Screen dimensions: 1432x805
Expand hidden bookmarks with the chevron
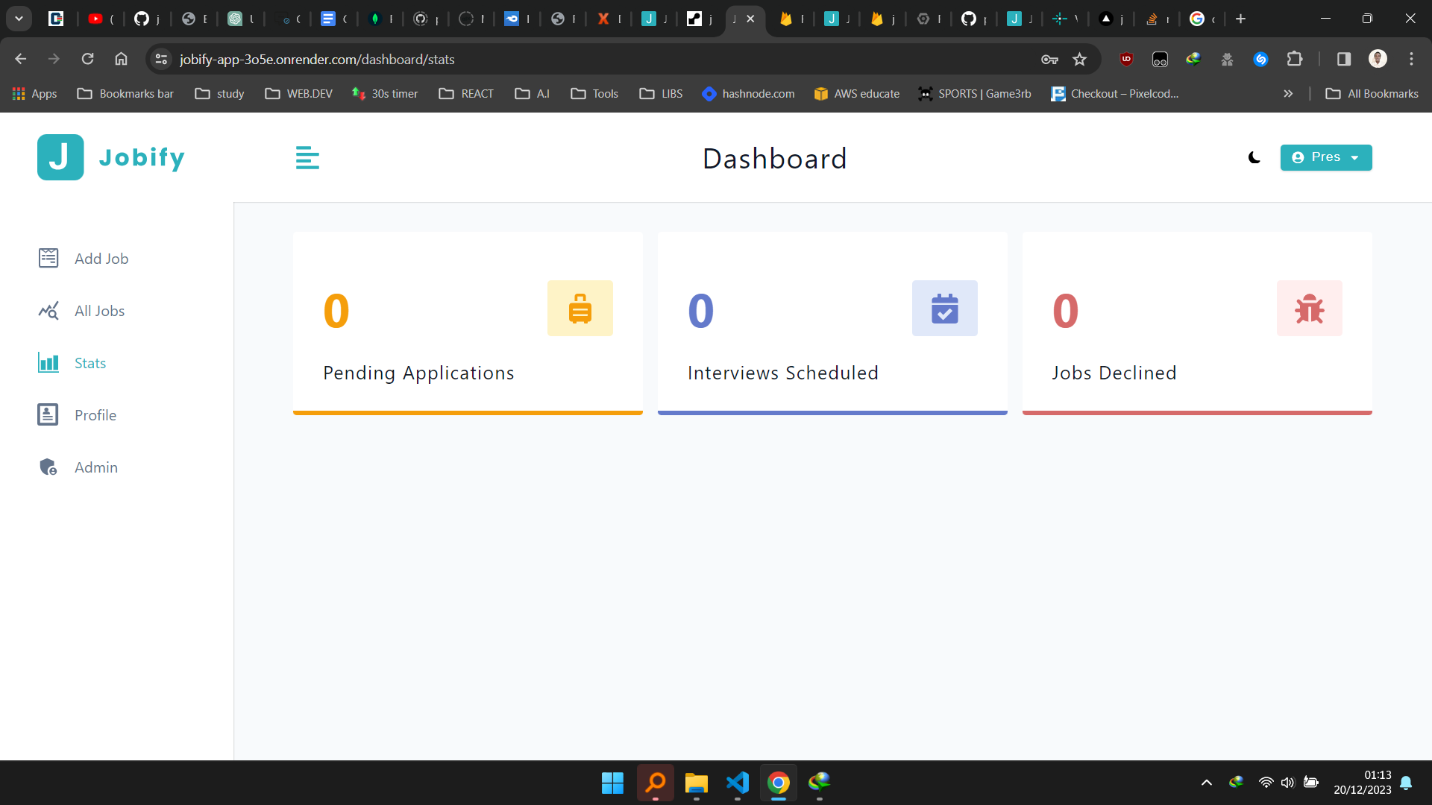point(1288,94)
